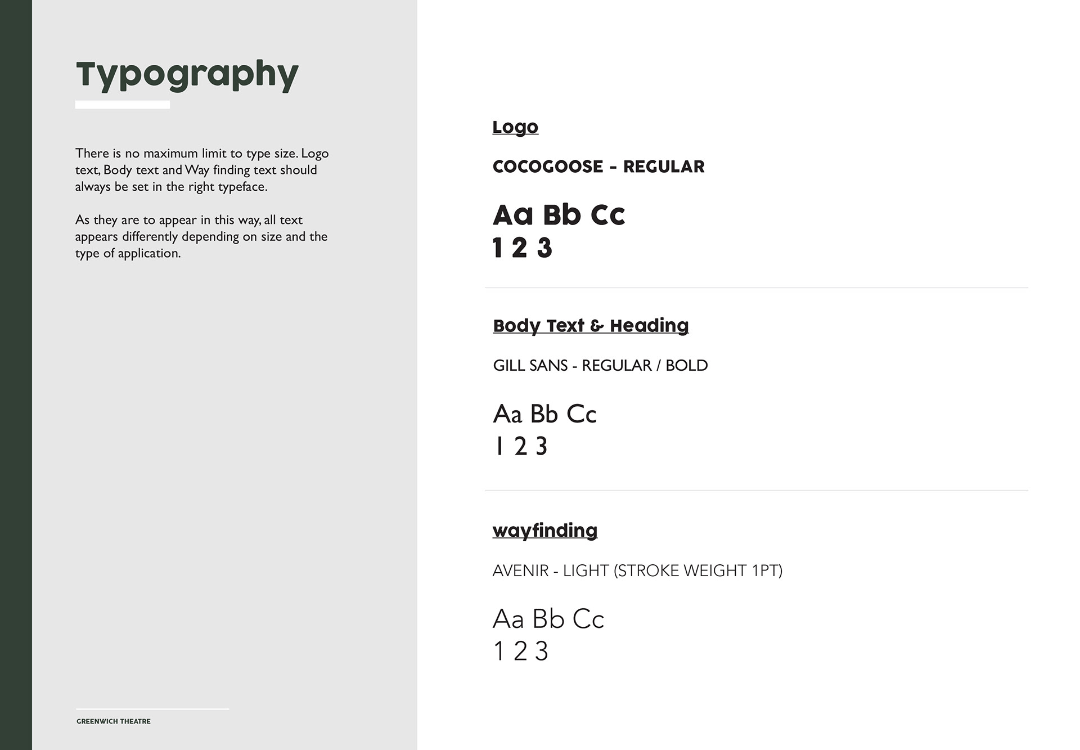Pick the dark green sidebar stripe
The height and width of the screenshot is (750, 1080).
click(16, 375)
